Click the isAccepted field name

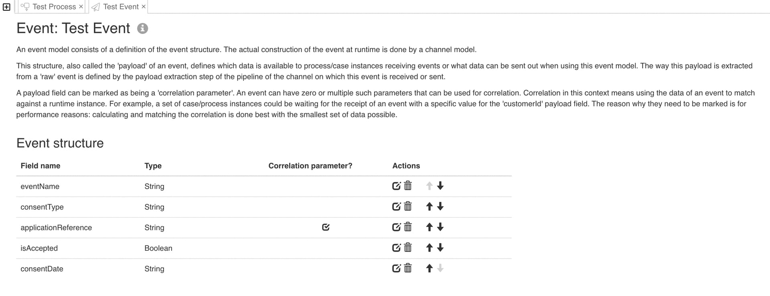point(39,248)
